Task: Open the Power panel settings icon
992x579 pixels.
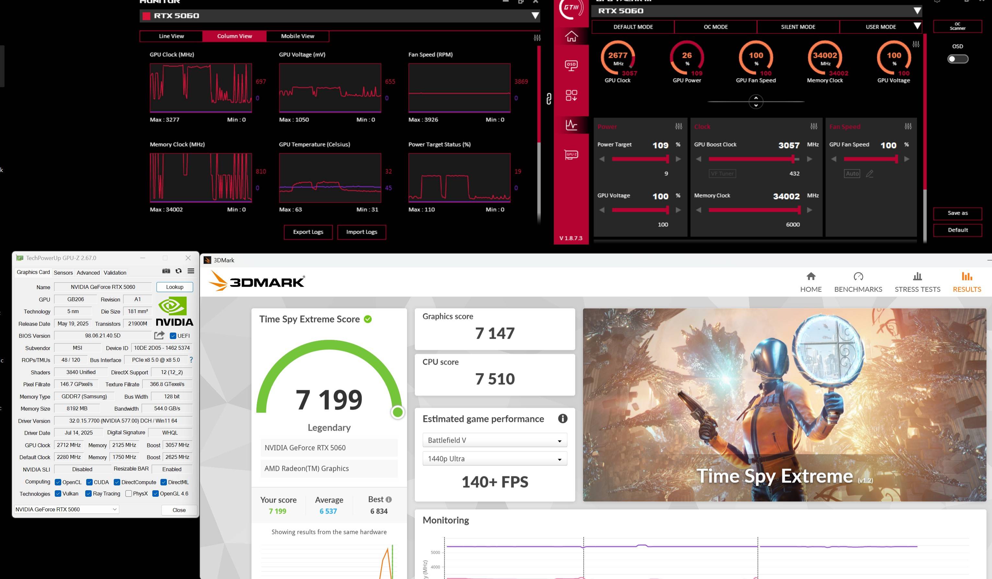Action: tap(679, 126)
